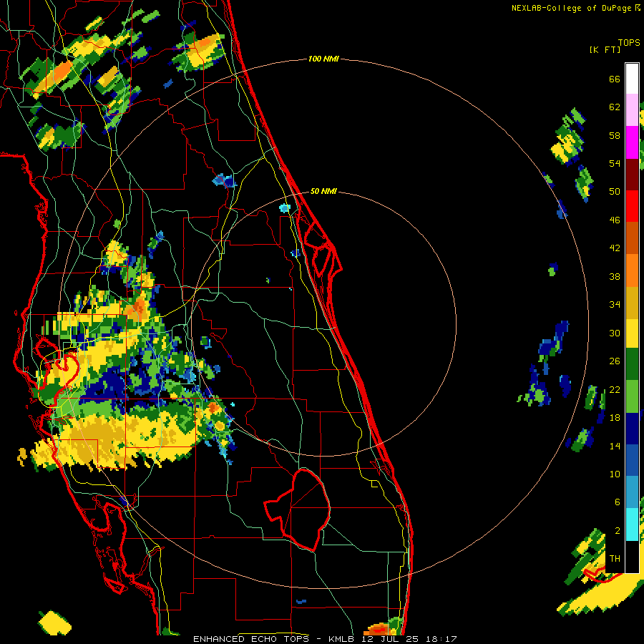The height and width of the screenshot is (644, 644).
Task: Click the 50 value on legend scale
Action: click(615, 192)
